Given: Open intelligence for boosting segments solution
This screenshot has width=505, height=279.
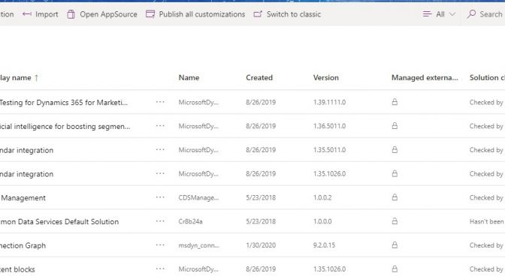Looking at the screenshot, I should tap(65, 126).
